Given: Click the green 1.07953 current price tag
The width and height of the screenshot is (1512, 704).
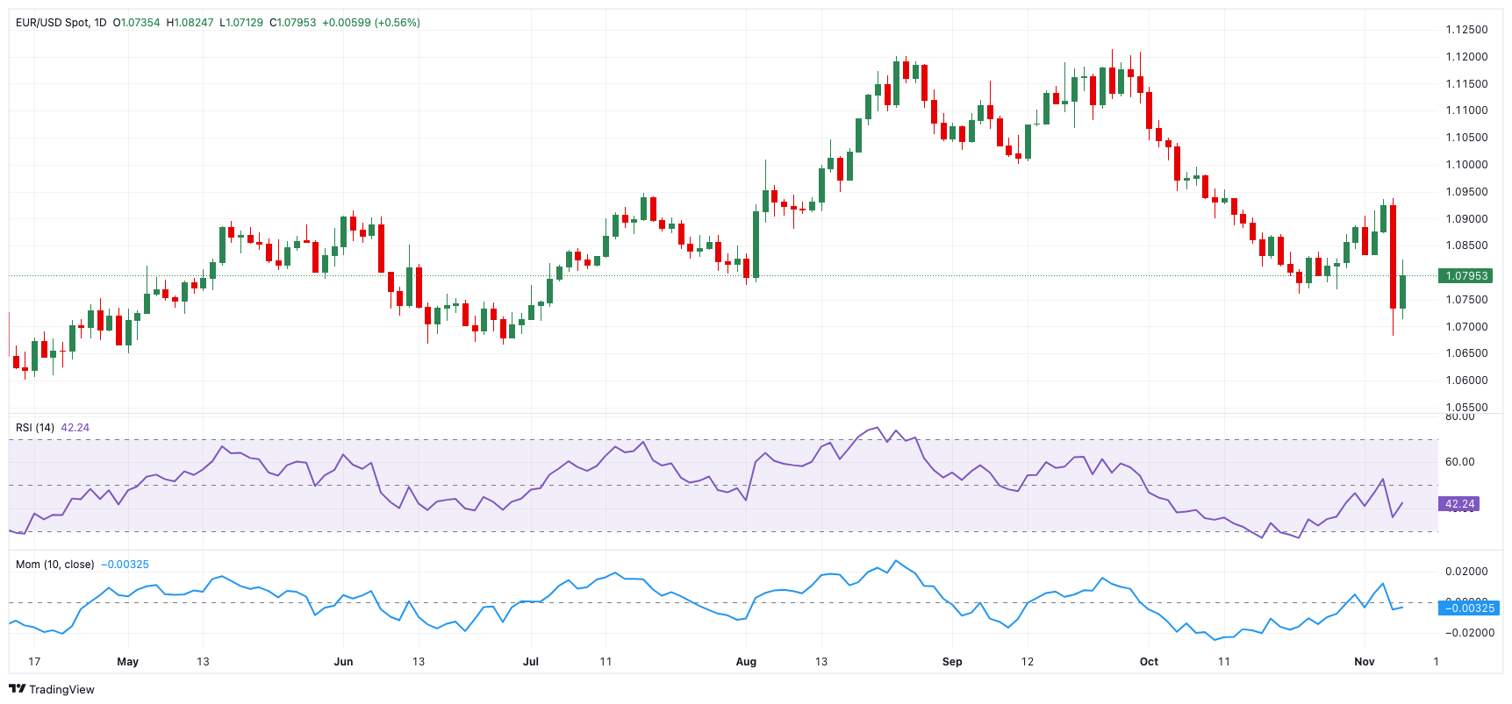Looking at the screenshot, I should (1466, 276).
